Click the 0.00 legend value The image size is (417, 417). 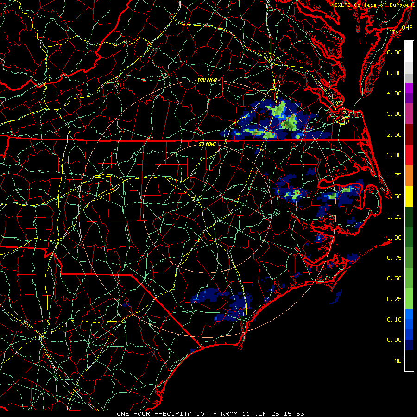point(394,340)
